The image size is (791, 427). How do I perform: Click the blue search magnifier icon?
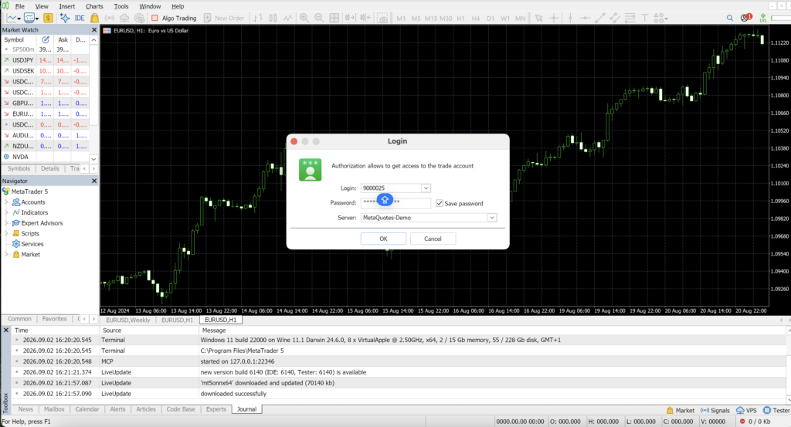point(730,19)
